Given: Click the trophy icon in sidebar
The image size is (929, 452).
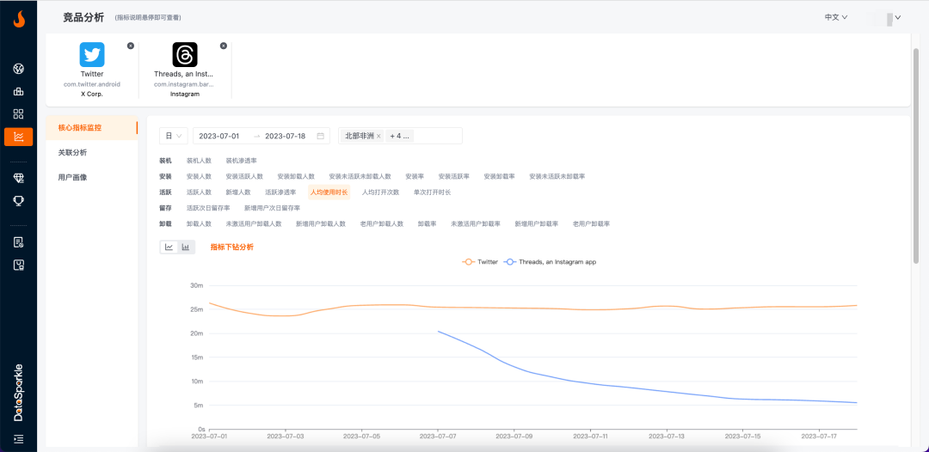Looking at the screenshot, I should click(x=18, y=200).
